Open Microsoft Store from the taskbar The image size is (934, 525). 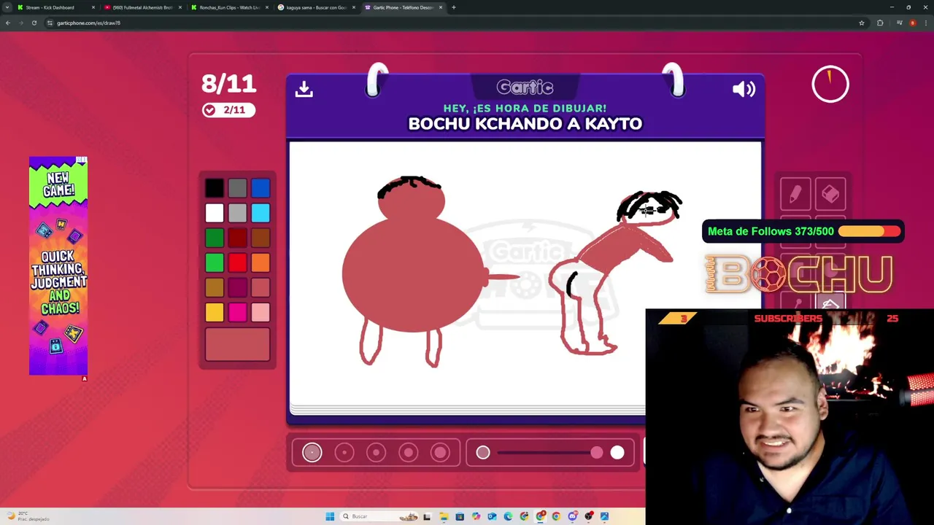460,516
